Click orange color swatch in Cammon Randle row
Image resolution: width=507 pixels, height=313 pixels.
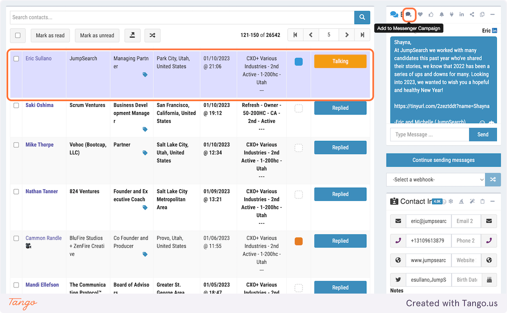[299, 241]
